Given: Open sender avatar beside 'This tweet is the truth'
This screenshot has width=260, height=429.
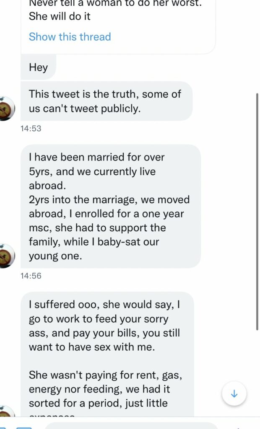Looking at the screenshot, I should [6, 109].
